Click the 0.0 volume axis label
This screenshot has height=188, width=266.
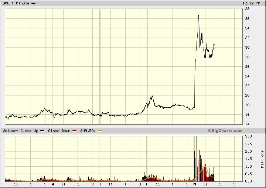coord(248,181)
